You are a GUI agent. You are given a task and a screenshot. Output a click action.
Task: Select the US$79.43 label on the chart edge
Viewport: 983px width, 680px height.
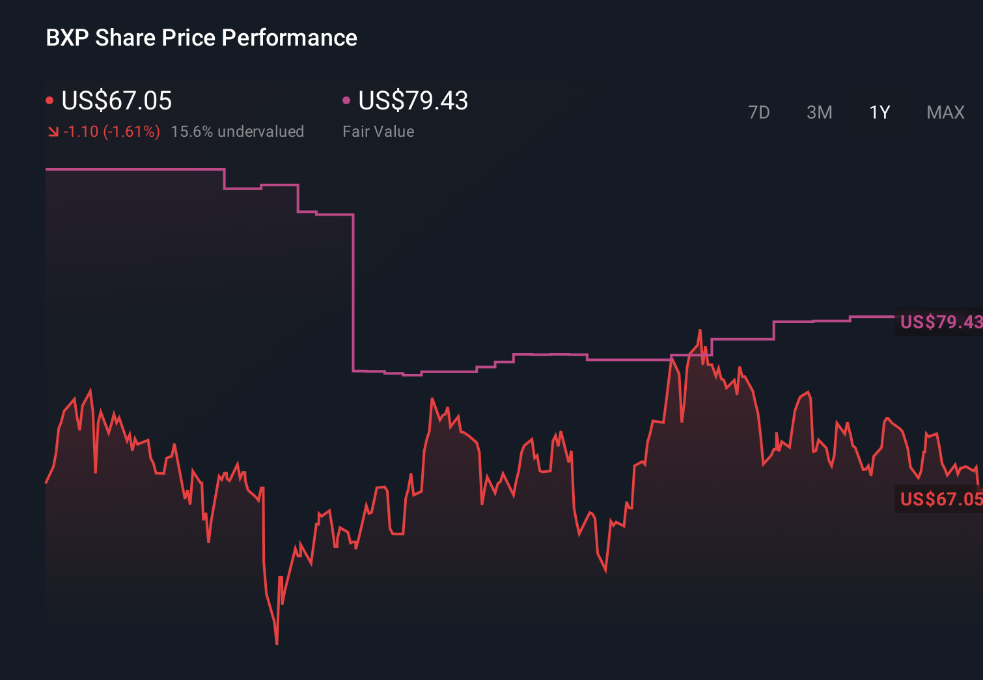939,322
